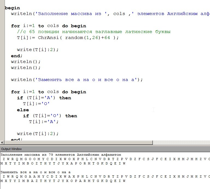This screenshot has width=210, height=189.
Task: Click output line 'Заменить все а на о и все о на а'
Action: [x=36, y=172]
